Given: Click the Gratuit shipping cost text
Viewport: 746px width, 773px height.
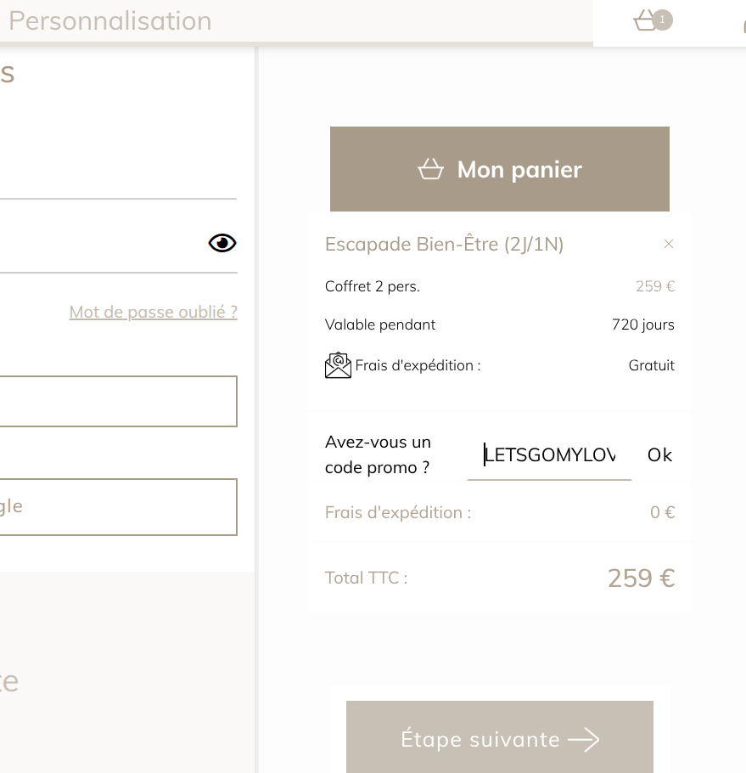Looking at the screenshot, I should (x=651, y=365).
